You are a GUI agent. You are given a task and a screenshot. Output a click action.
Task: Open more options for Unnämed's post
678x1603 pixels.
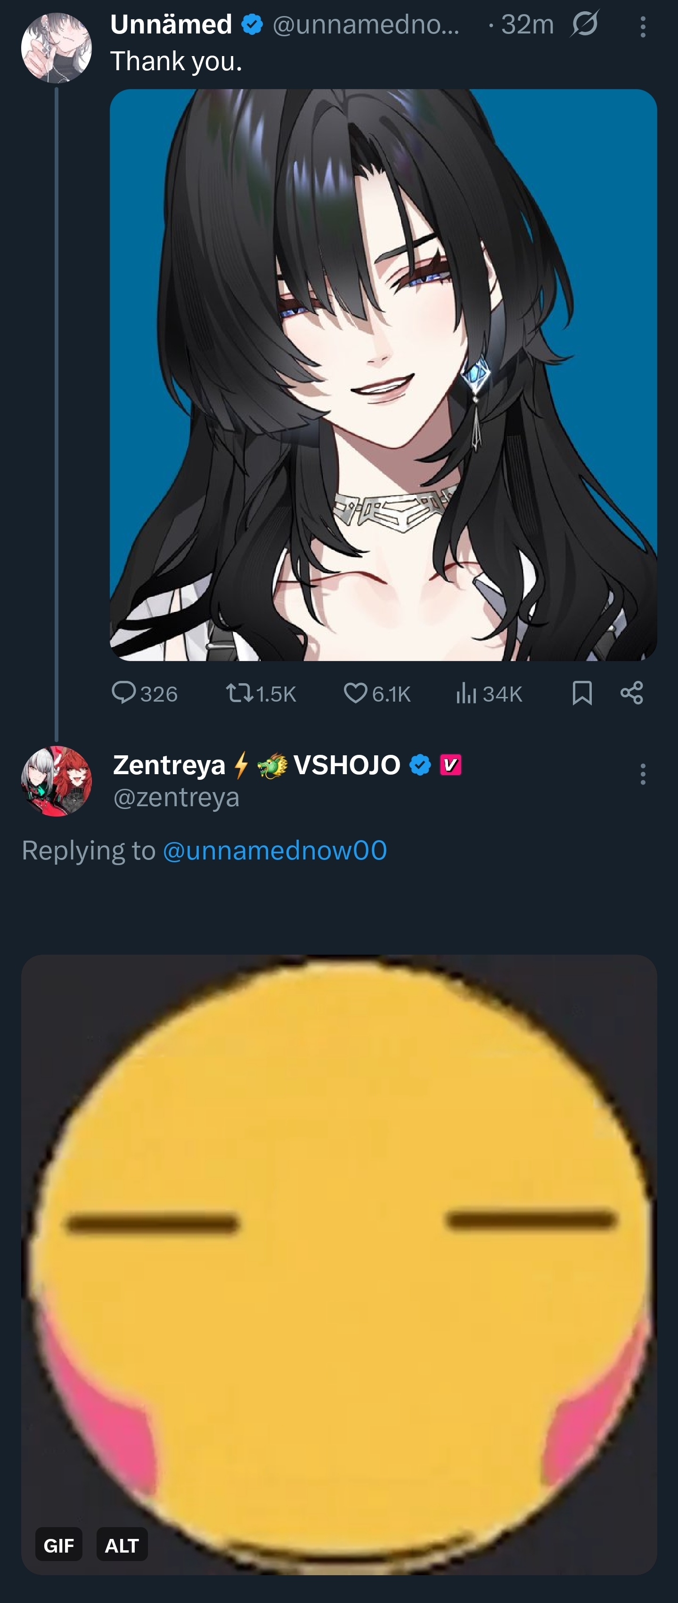(643, 27)
